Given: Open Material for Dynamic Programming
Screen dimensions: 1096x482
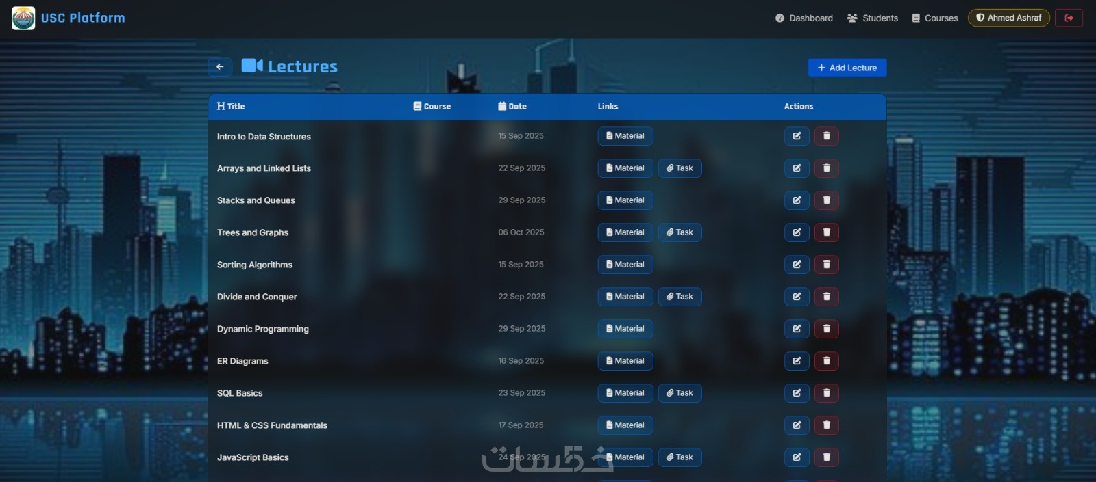Looking at the screenshot, I should pyautogui.click(x=625, y=329).
